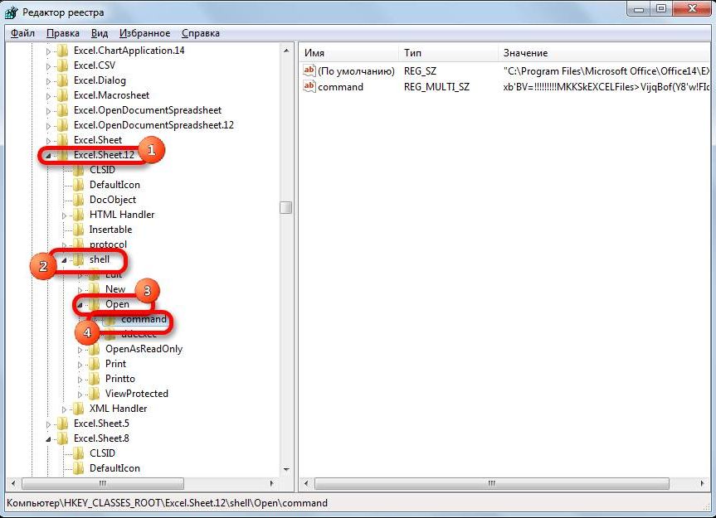Image resolution: width=716 pixels, height=518 pixels.
Task: Click the Printto folder icon
Action: pyautogui.click(x=95, y=379)
